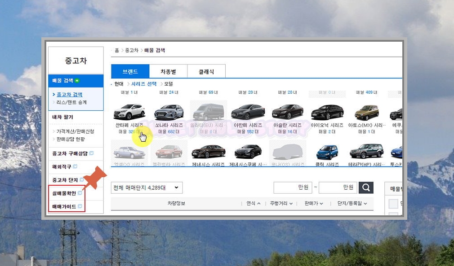Switch to the 브랜드 tab
Image resolution: width=454 pixels, height=266 pixels.
click(x=130, y=71)
